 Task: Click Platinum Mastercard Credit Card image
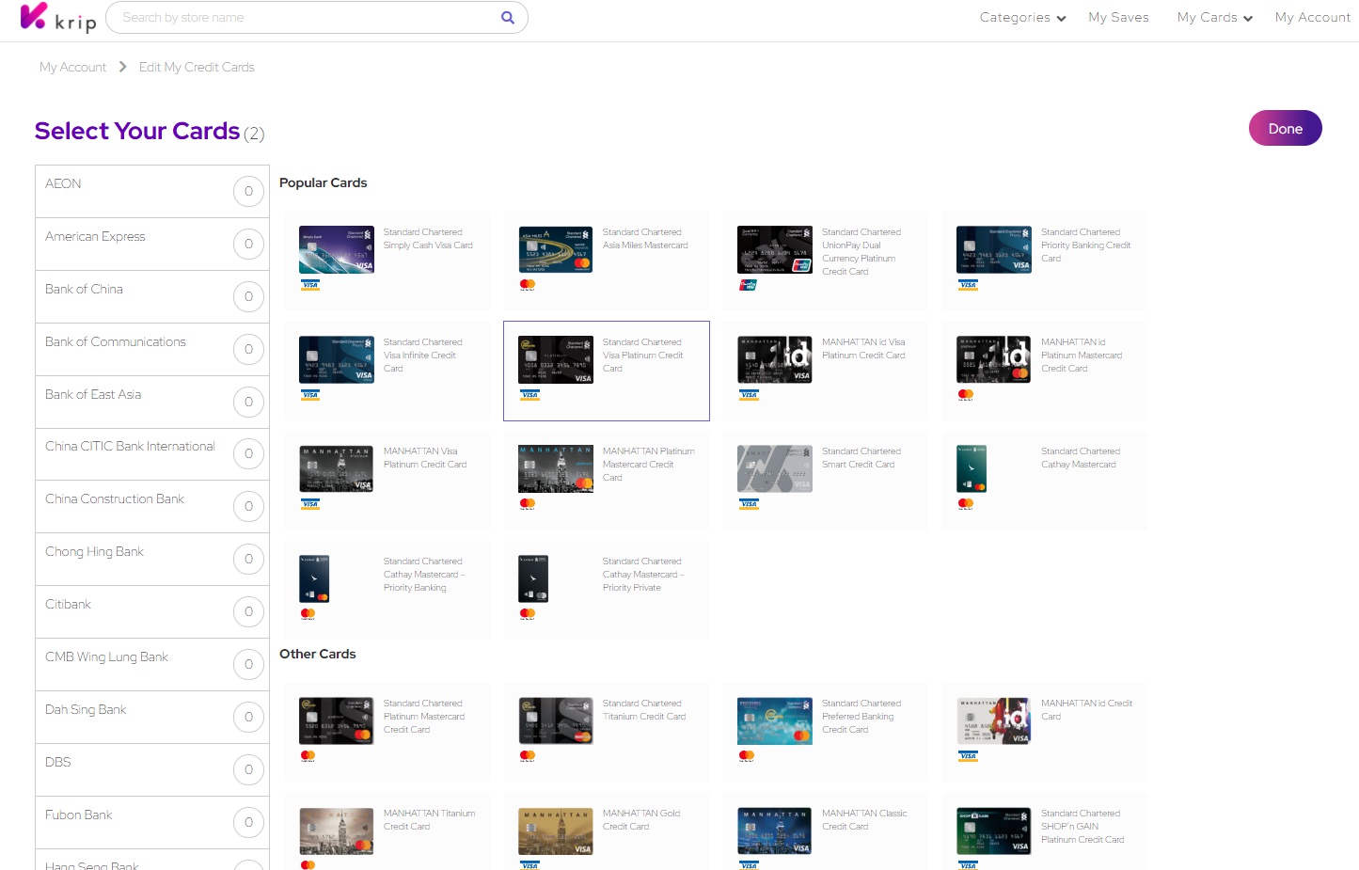click(x=337, y=720)
